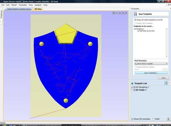Open the Modeling side tab
The height and width of the screenshot is (126, 171).
[1, 14]
